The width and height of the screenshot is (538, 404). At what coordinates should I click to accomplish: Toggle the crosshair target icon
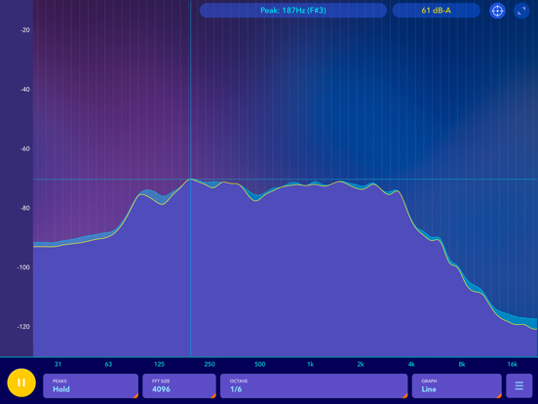click(497, 11)
